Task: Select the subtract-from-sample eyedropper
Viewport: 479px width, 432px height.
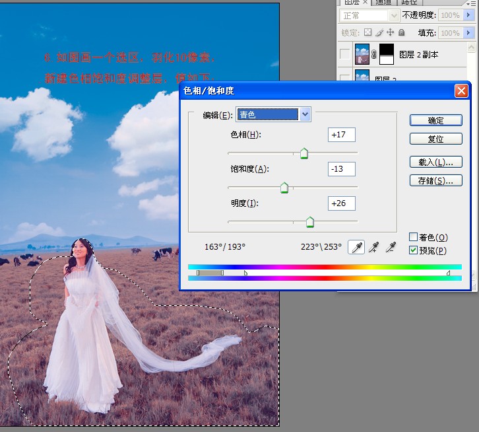Action: coord(391,247)
